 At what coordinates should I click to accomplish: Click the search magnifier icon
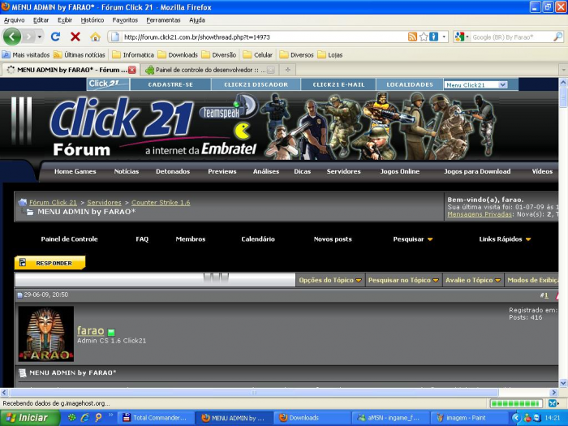tap(558, 37)
